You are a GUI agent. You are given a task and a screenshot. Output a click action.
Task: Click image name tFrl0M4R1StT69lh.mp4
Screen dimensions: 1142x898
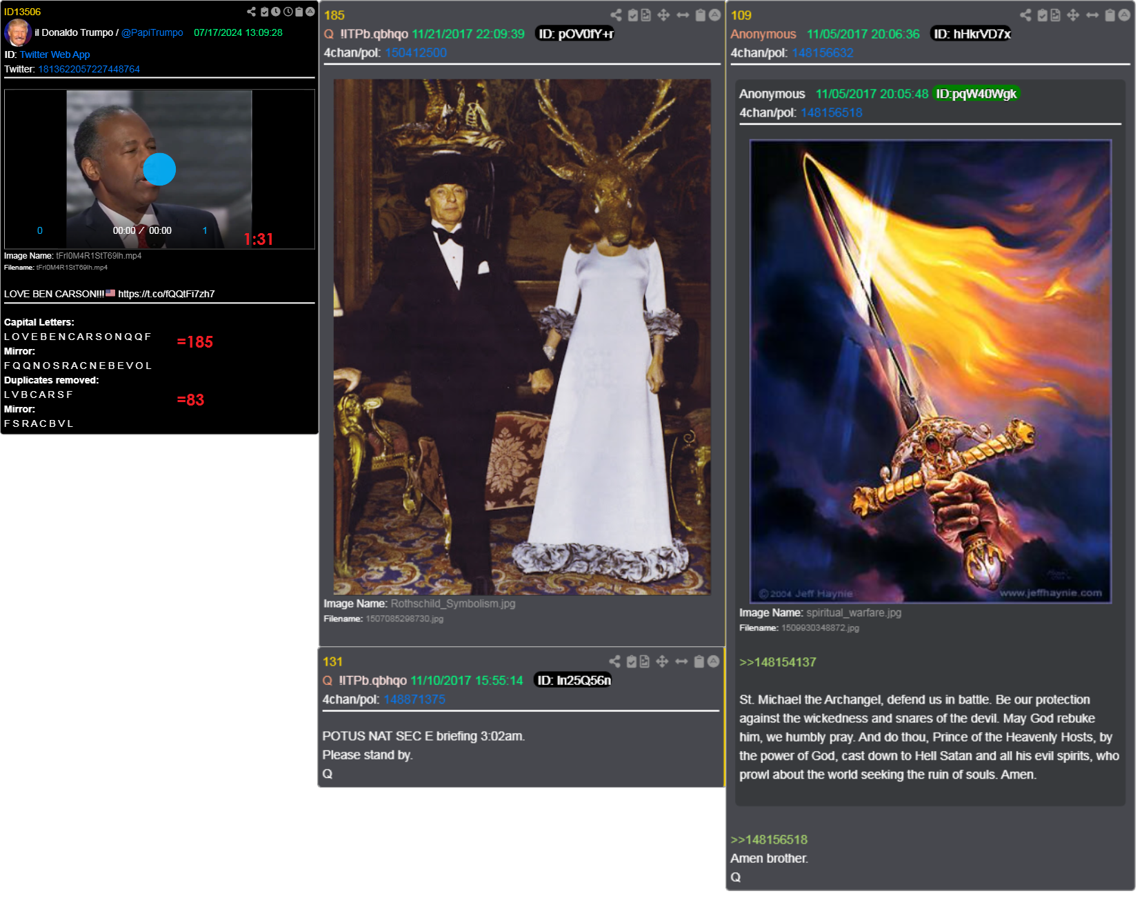pyautogui.click(x=99, y=256)
